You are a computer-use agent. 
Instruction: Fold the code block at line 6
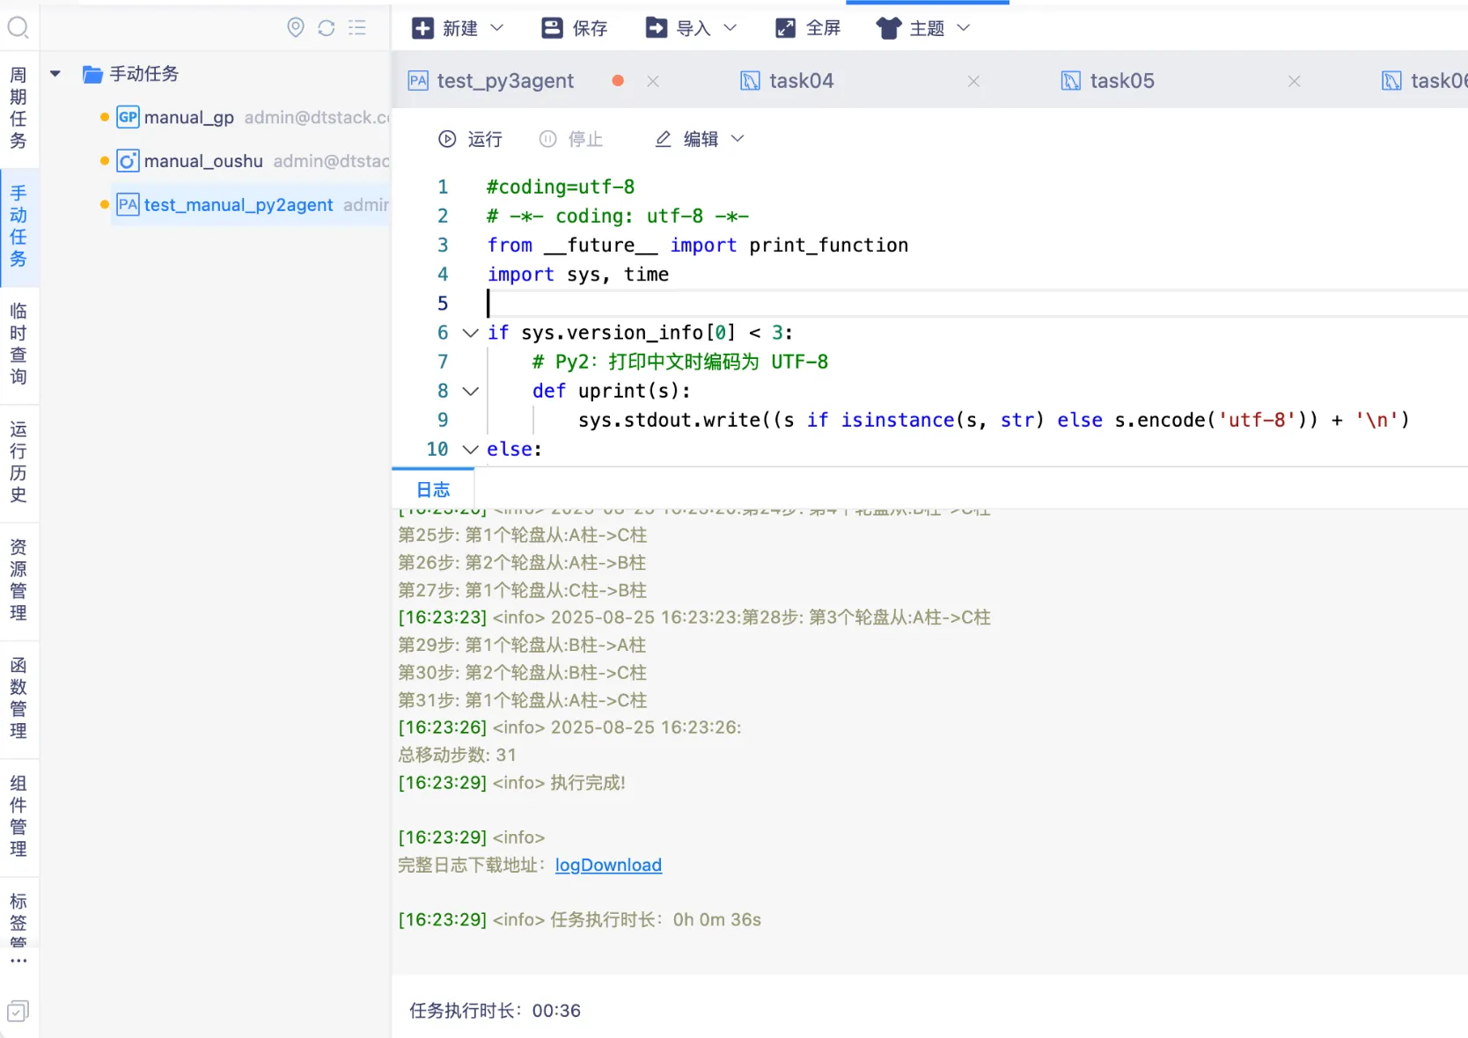[x=471, y=333]
